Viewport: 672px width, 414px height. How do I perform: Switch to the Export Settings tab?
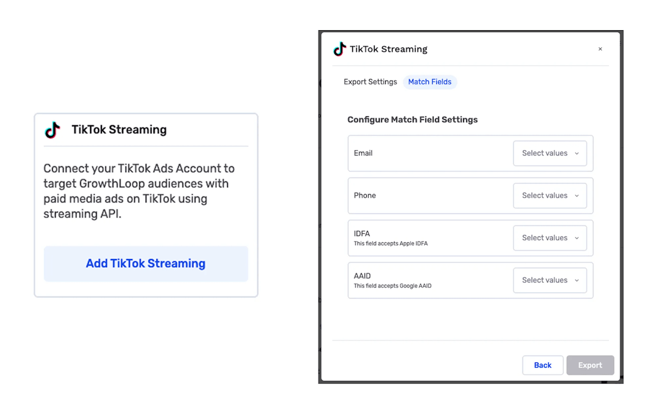[x=370, y=82]
